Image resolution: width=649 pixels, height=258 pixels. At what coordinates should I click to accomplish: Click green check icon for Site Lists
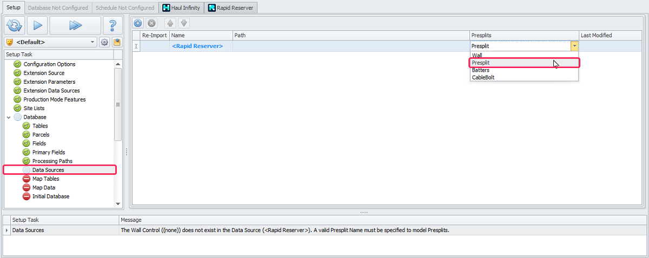17,108
